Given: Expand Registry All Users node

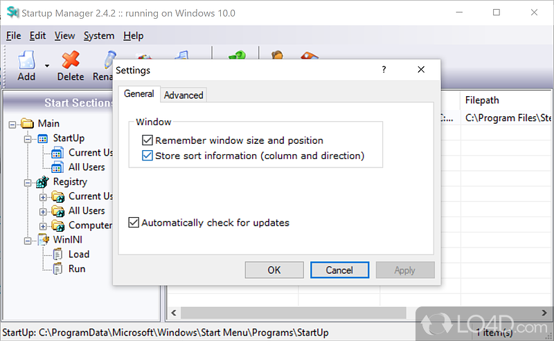Looking at the screenshot, I should (x=43, y=212).
